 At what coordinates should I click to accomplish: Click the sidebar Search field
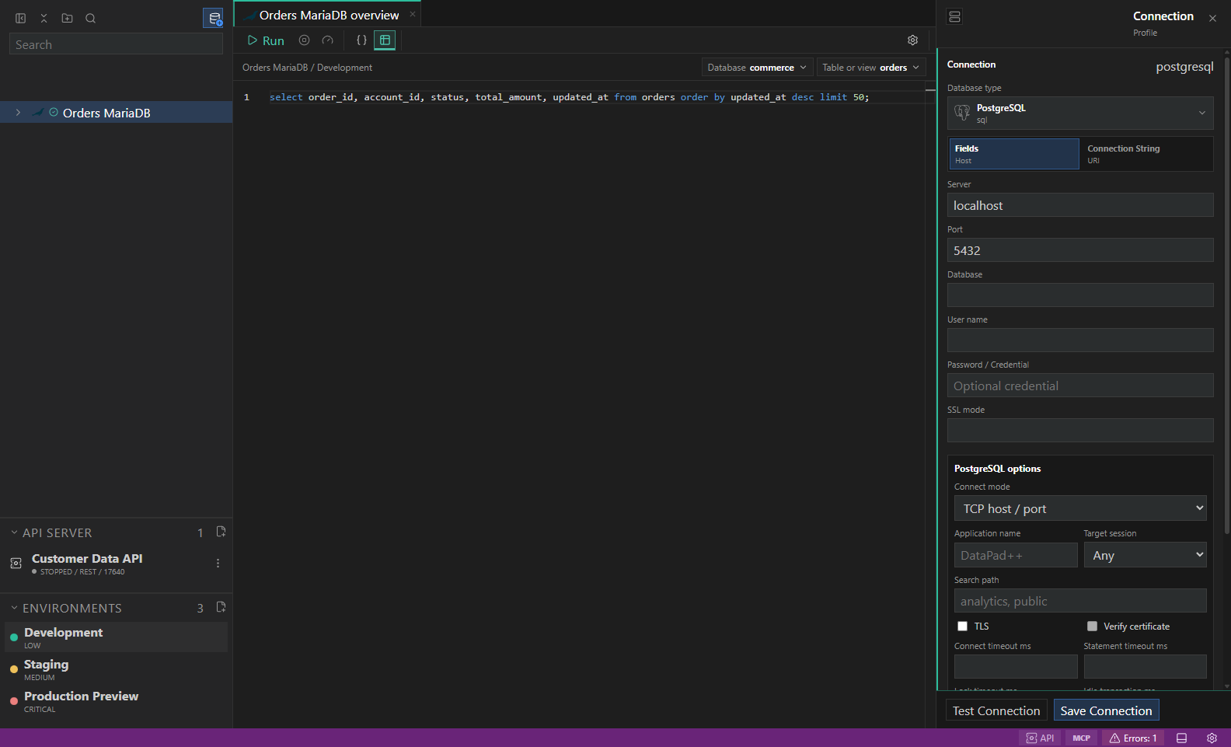[116, 44]
